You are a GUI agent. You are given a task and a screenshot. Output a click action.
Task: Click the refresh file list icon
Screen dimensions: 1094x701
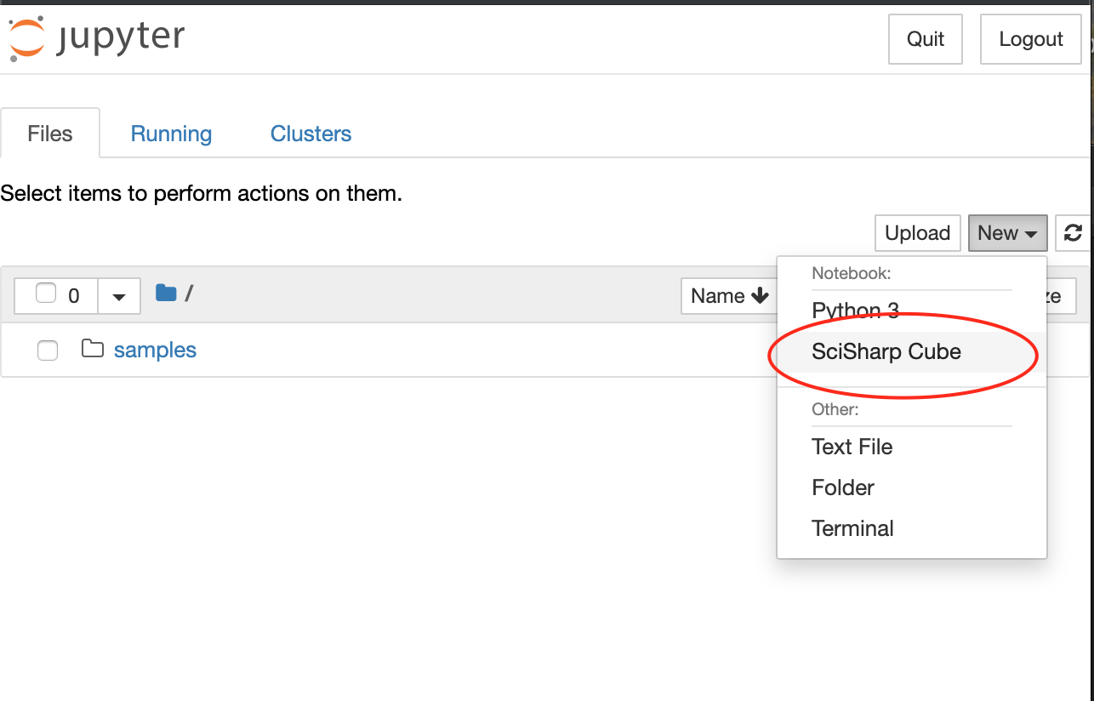tap(1074, 232)
